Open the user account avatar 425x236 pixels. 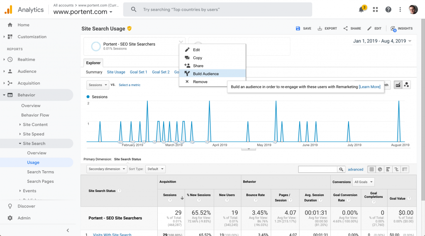(413, 10)
